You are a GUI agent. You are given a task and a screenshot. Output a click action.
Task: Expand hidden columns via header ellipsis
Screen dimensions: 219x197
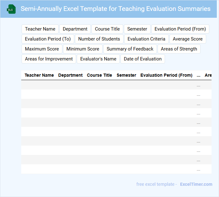199,75
